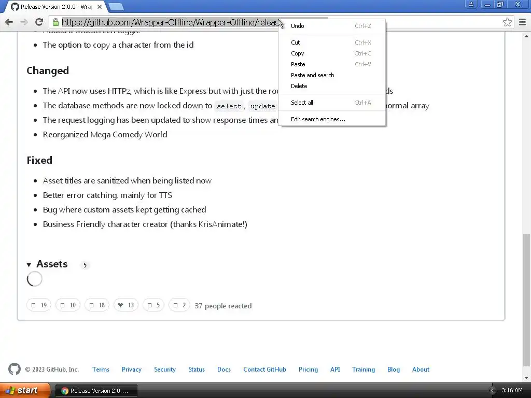
Task: Click 'The option to copy a character from the id'
Action: tap(118, 45)
